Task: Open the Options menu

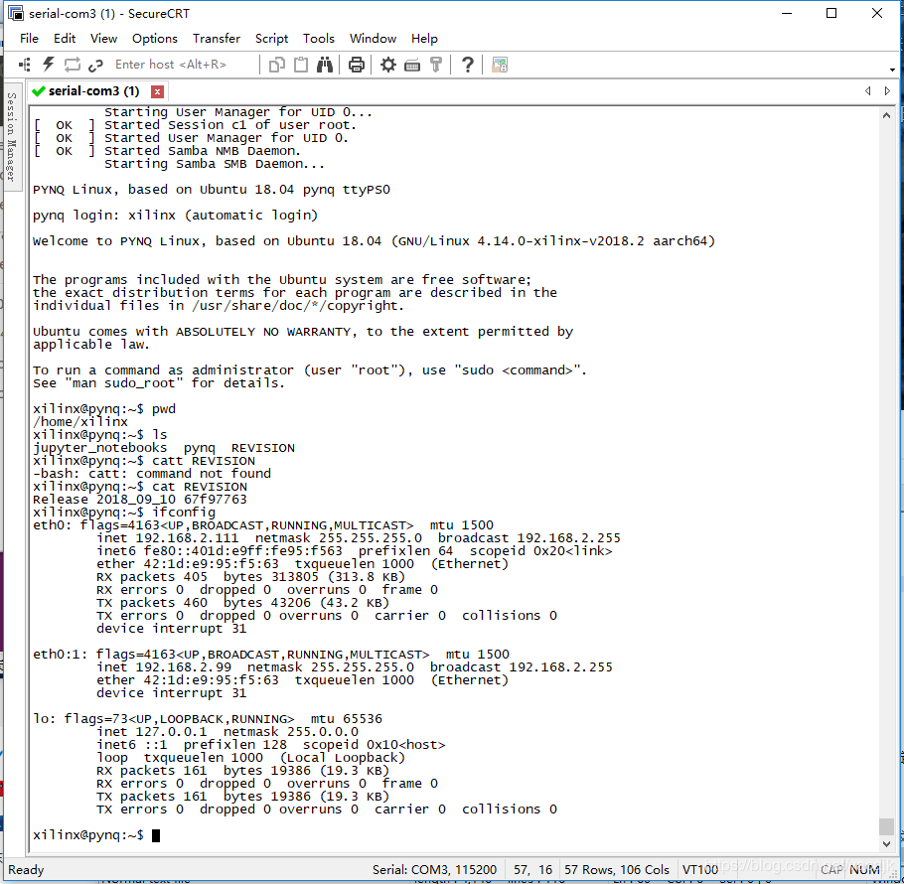Action: 155,38
